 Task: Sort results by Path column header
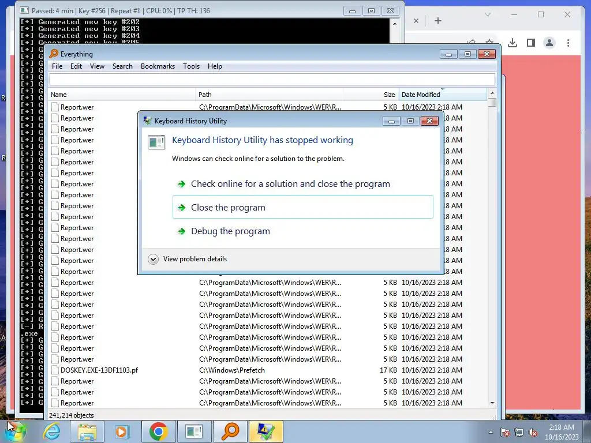point(269,95)
